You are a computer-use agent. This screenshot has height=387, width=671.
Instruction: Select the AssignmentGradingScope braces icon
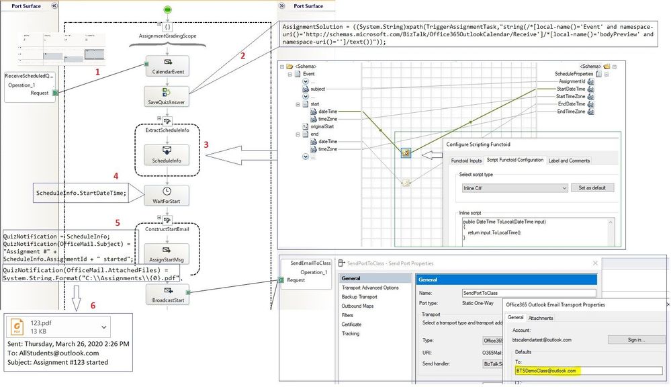click(168, 27)
